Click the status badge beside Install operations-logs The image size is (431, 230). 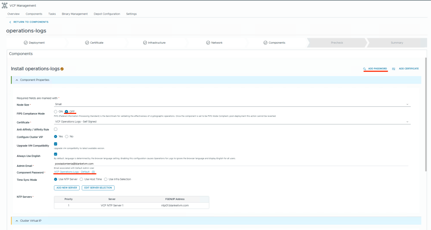62,69
